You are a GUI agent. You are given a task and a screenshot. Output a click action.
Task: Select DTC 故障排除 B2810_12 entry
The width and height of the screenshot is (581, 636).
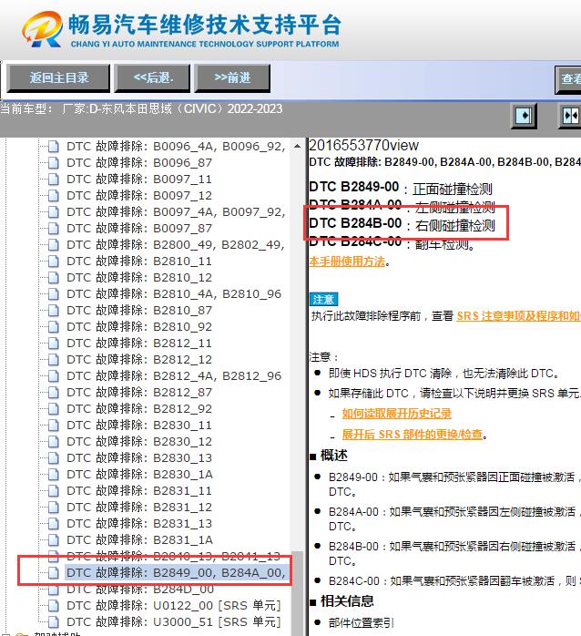(139, 277)
